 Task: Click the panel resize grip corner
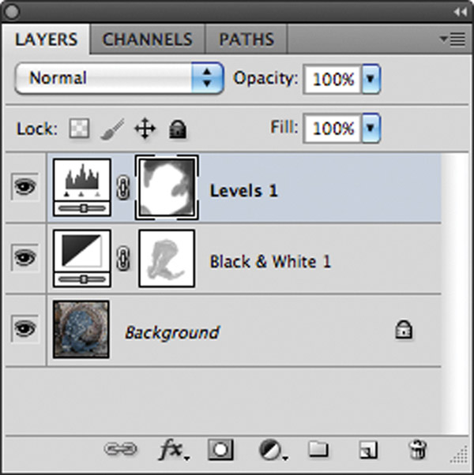[x=460, y=455]
